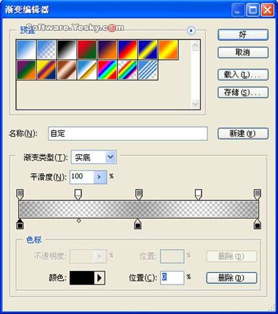This screenshot has width=278, height=314.
Task: Select the black to white gradient preset
Action: 67,50
